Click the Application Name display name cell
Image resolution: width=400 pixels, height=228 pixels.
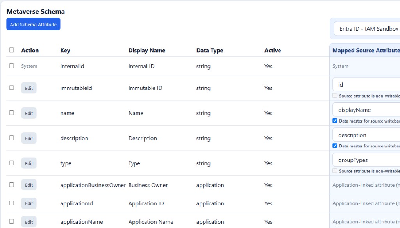(x=151, y=222)
